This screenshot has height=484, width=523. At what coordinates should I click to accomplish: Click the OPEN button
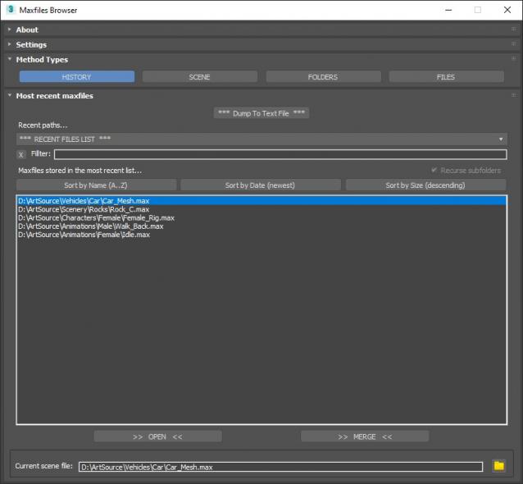(x=157, y=436)
